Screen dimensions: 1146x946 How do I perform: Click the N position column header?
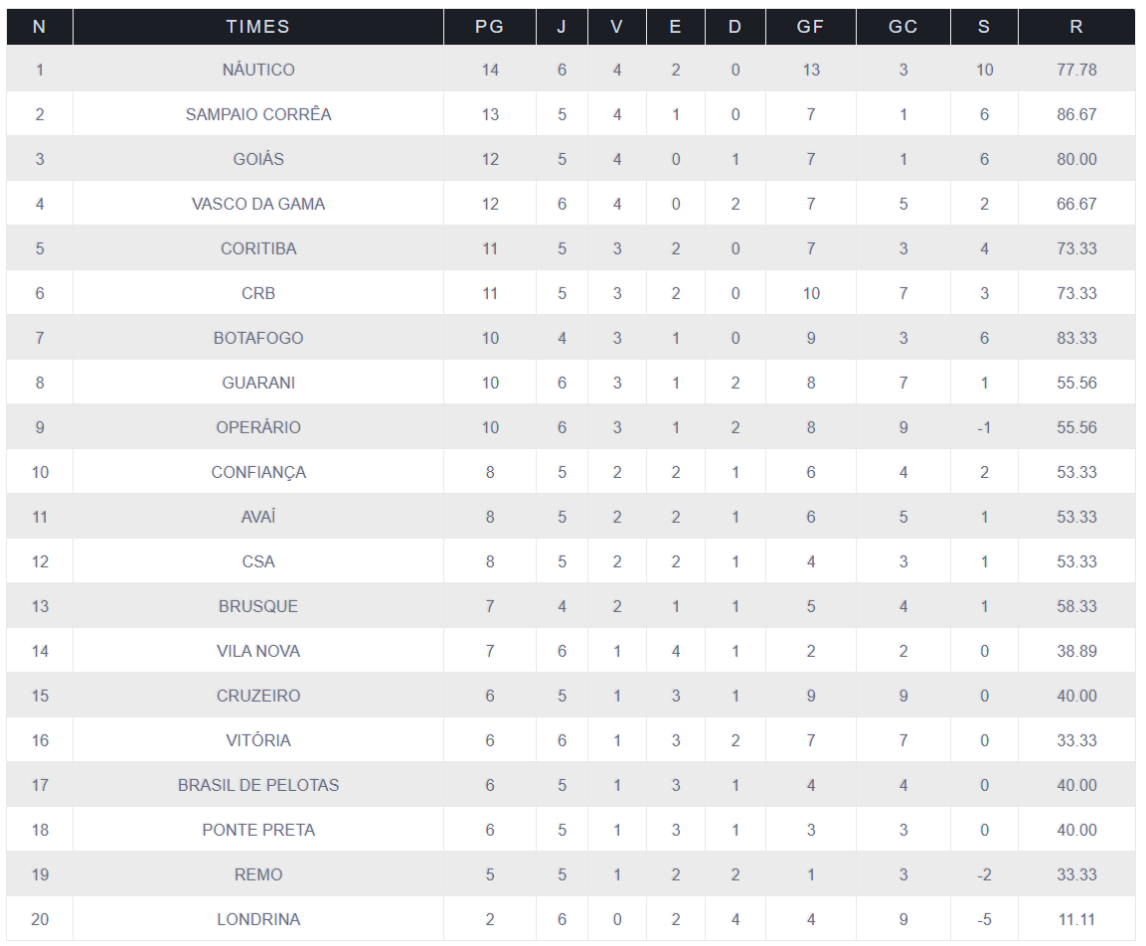click(40, 27)
